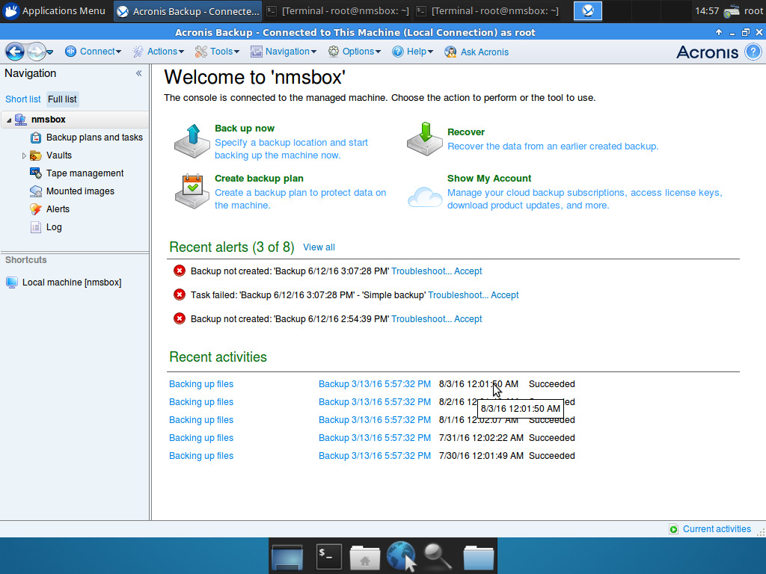
Task: Click the error icon of the Task failed alert
Action: [x=180, y=294]
